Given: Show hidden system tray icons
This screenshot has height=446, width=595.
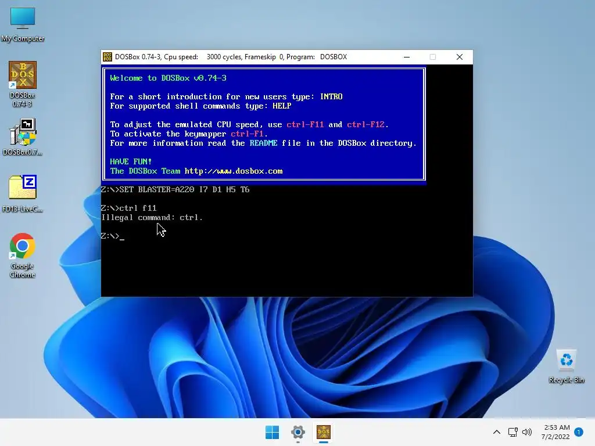Looking at the screenshot, I should (496, 432).
